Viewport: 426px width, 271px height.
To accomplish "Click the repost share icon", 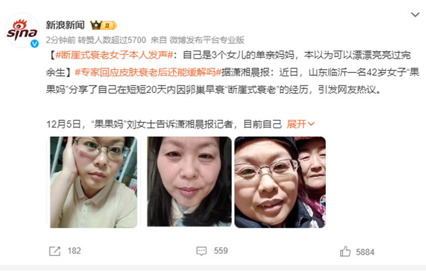I will [x=55, y=251].
